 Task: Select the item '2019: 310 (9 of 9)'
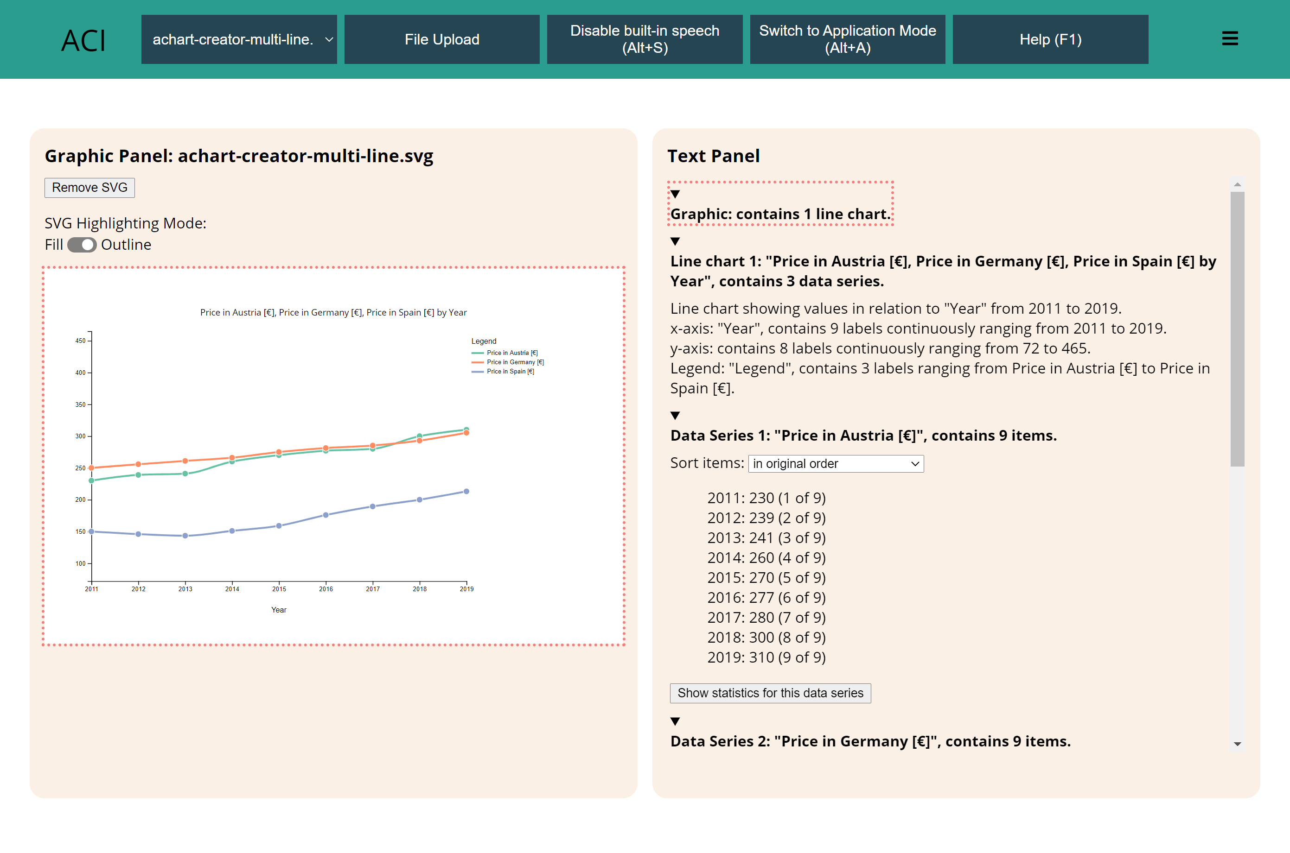pos(766,657)
